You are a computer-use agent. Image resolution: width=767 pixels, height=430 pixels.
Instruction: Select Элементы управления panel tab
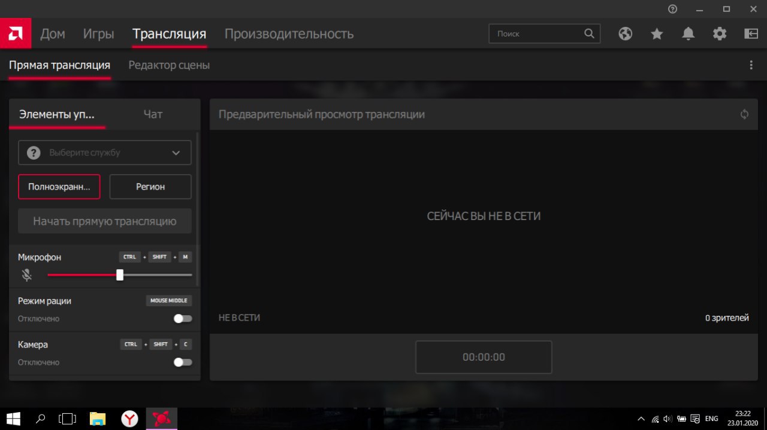click(57, 114)
